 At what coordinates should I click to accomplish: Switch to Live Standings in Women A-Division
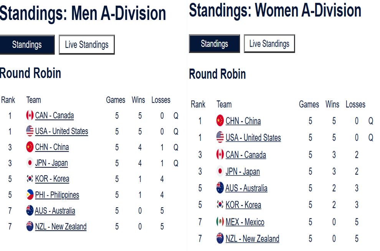click(269, 43)
